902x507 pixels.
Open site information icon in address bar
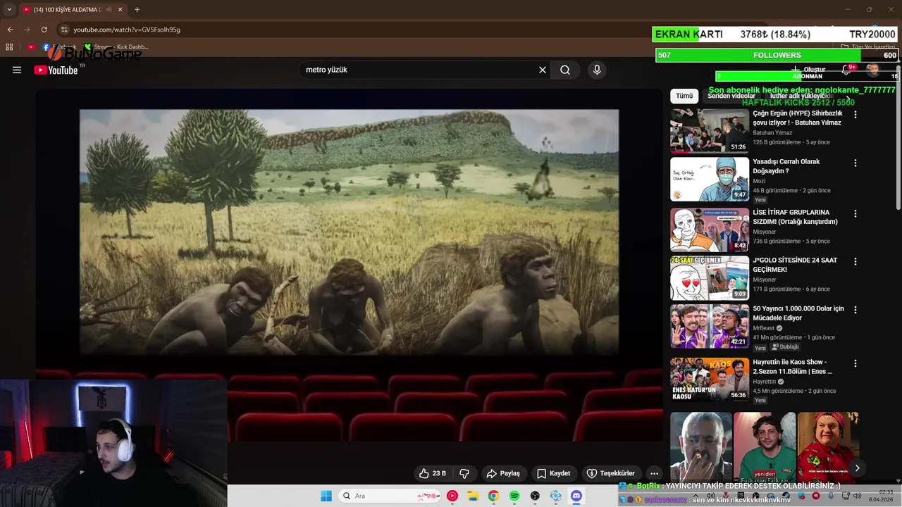(63, 30)
